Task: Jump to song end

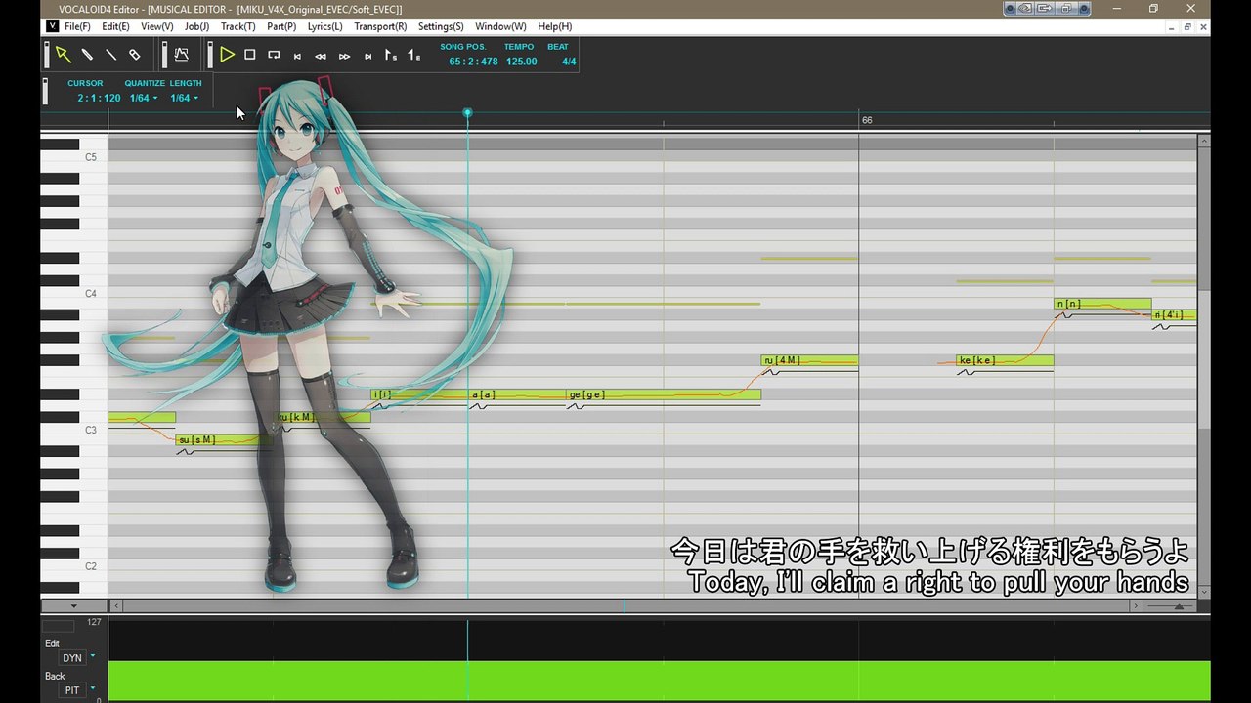Action: (367, 56)
